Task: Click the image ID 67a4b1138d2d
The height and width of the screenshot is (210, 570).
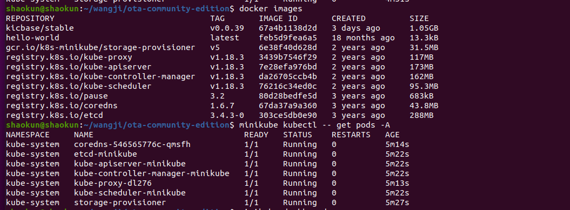Action: 288,28
